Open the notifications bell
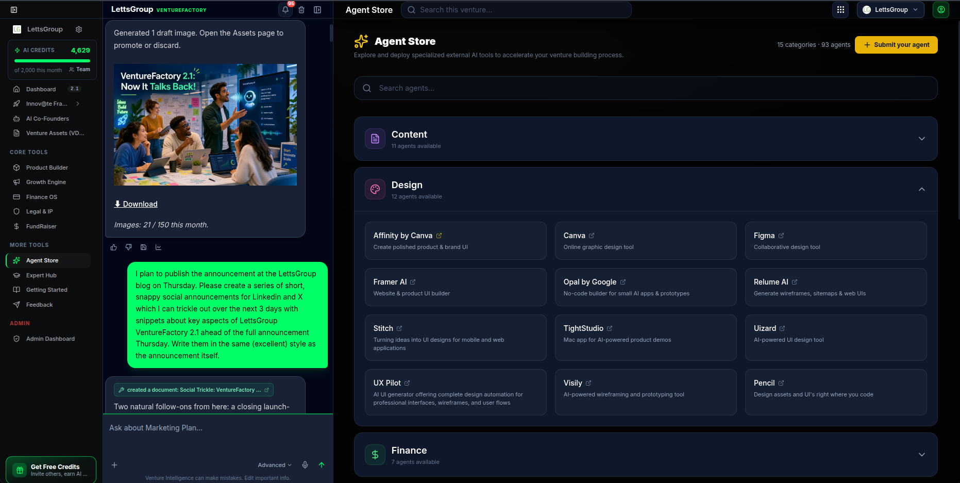The width and height of the screenshot is (960, 483). (285, 10)
